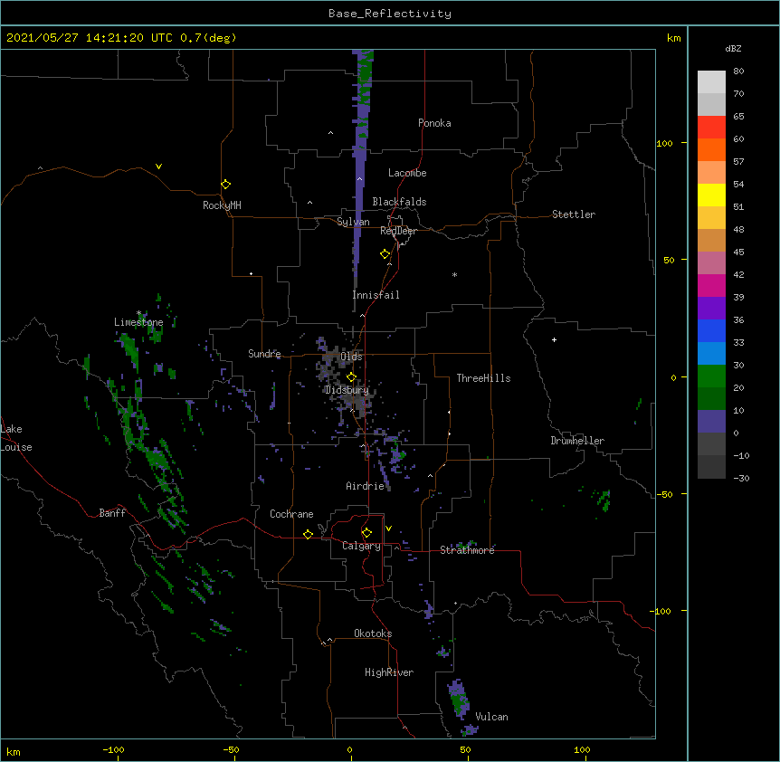Viewport: 780px width, 762px height.
Task: Select the slate blue 0-10 dBZ legend band
Action: [711, 422]
